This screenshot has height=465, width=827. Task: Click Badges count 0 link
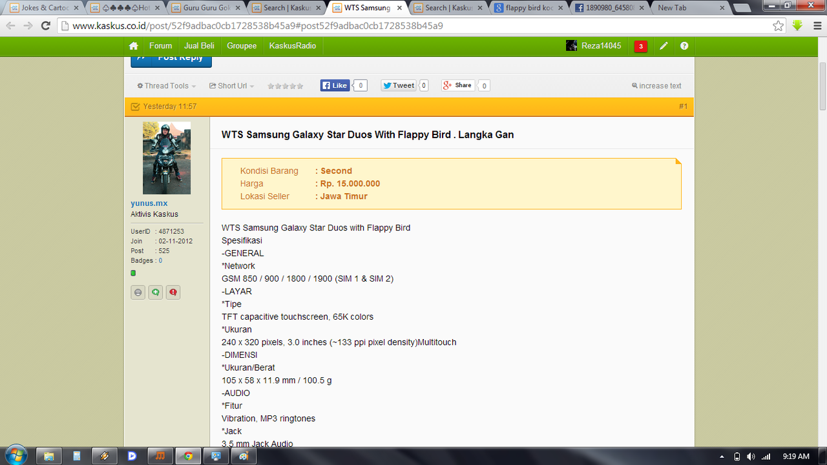point(160,261)
